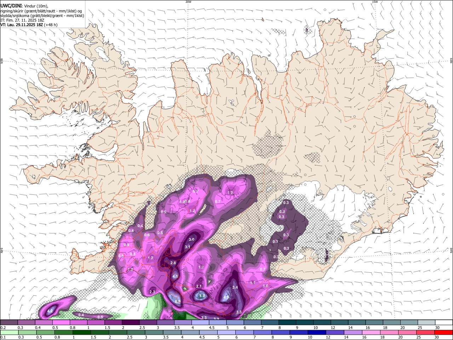
Task: Click the UWC/DINI title text
Action: click(x=11, y=6)
